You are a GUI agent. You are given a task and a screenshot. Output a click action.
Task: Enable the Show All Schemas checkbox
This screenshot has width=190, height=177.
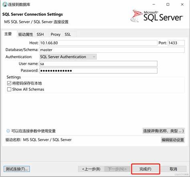(9, 89)
